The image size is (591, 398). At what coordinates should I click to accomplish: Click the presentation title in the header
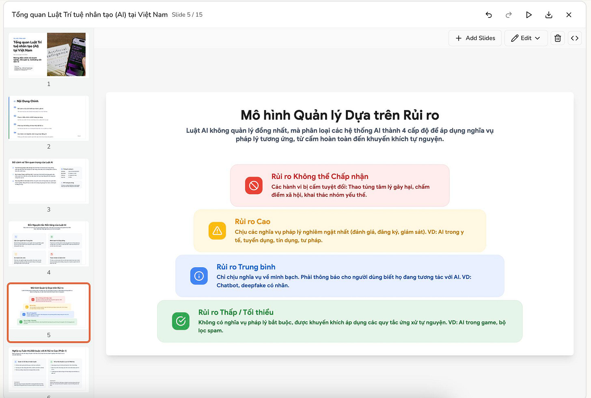(x=90, y=15)
